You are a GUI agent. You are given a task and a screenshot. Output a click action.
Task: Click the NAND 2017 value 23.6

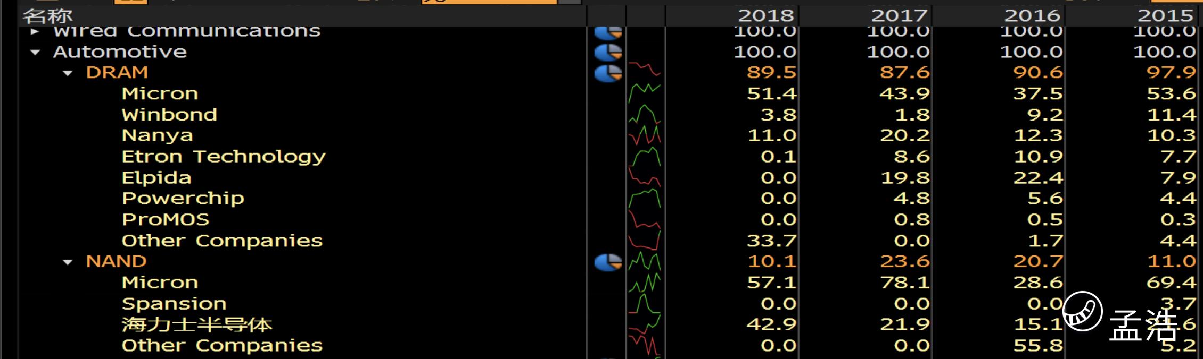pos(904,261)
